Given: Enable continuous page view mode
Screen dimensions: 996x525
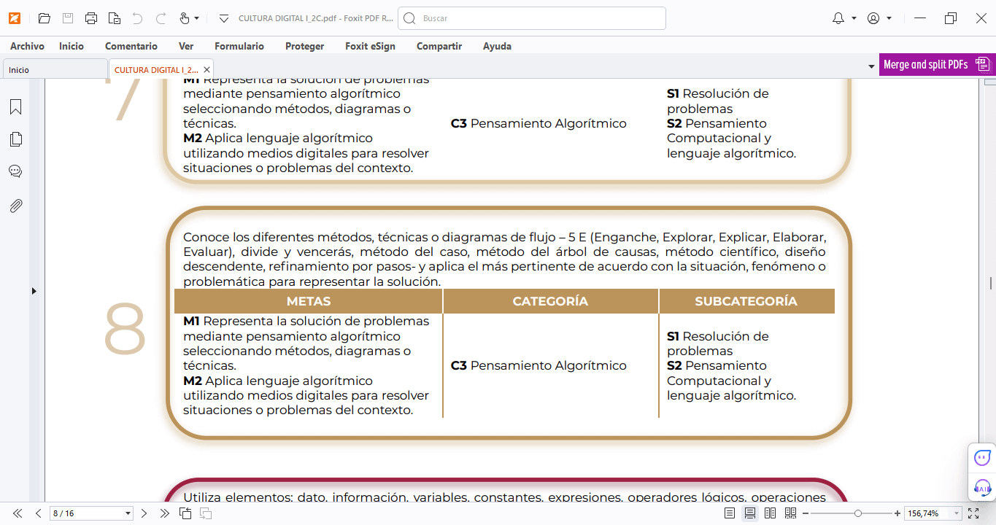Looking at the screenshot, I should pyautogui.click(x=750, y=513).
